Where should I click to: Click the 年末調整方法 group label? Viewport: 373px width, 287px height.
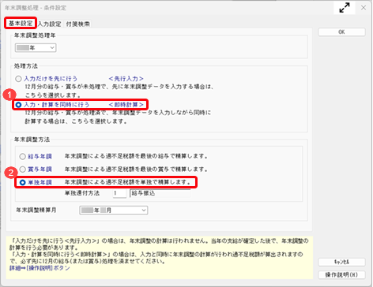pyautogui.click(x=32, y=140)
